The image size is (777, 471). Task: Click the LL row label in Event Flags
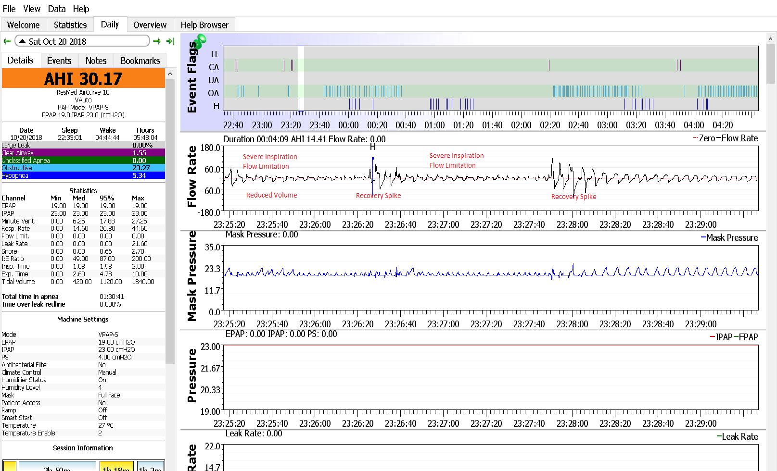pyautogui.click(x=215, y=54)
